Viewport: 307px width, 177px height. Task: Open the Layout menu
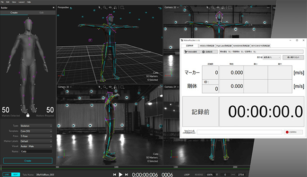coord(21,2)
